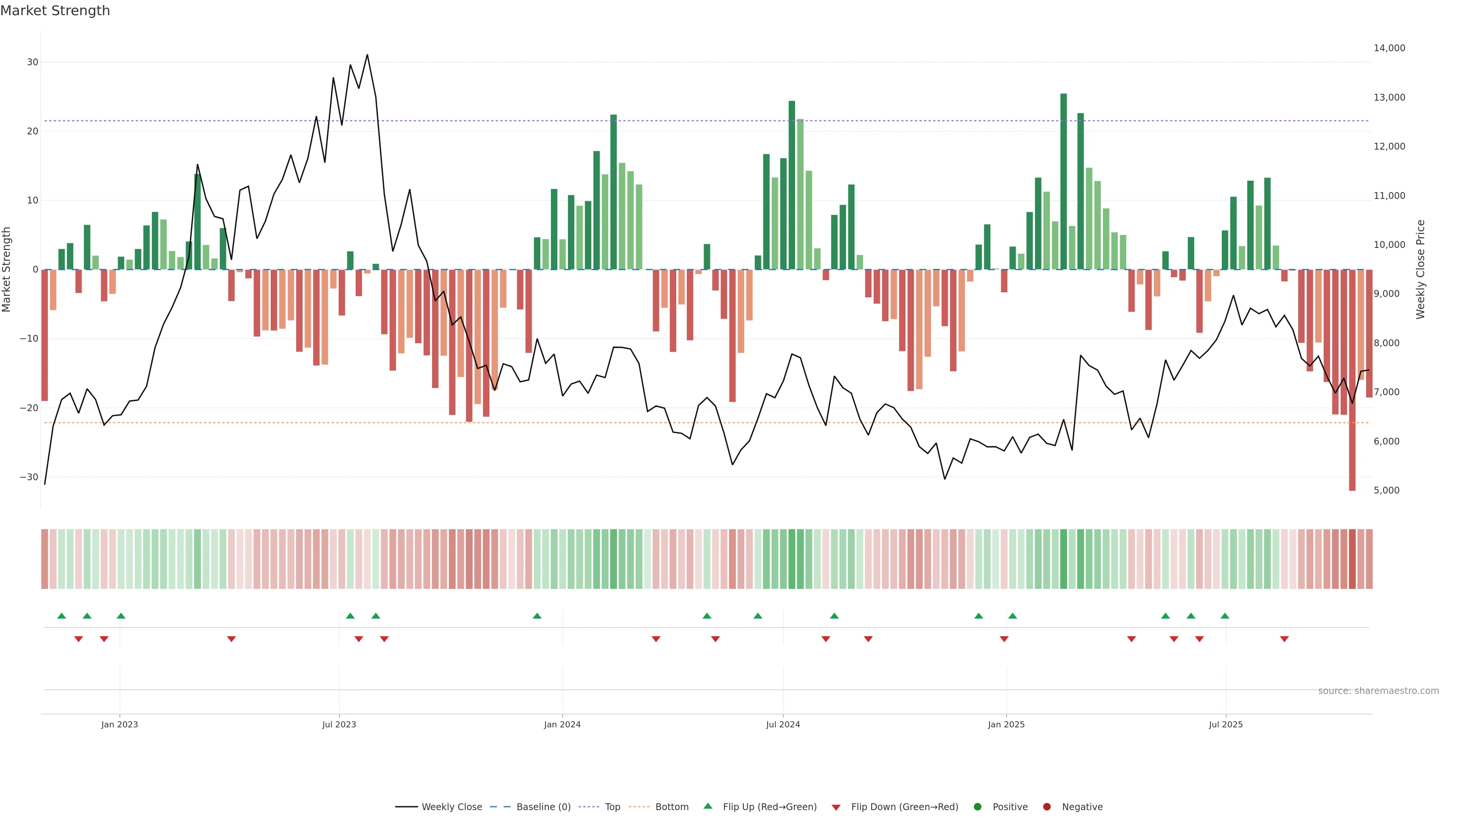Click the Negative red circle legend icon
Viewport: 1458px width, 820px height.
1046,807
